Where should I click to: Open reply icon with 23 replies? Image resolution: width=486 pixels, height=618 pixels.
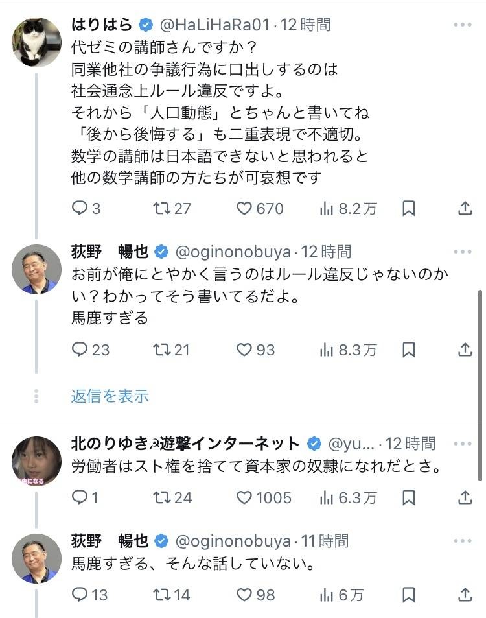(79, 350)
